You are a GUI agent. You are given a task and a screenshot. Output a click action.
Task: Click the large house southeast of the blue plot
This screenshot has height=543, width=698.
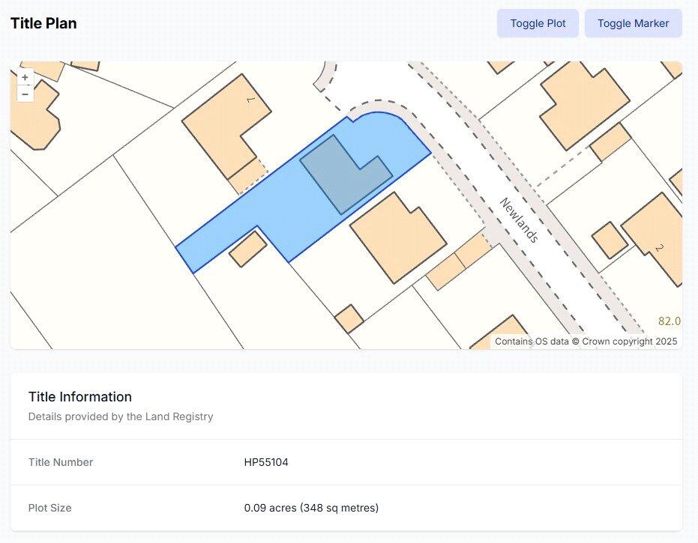tap(397, 237)
